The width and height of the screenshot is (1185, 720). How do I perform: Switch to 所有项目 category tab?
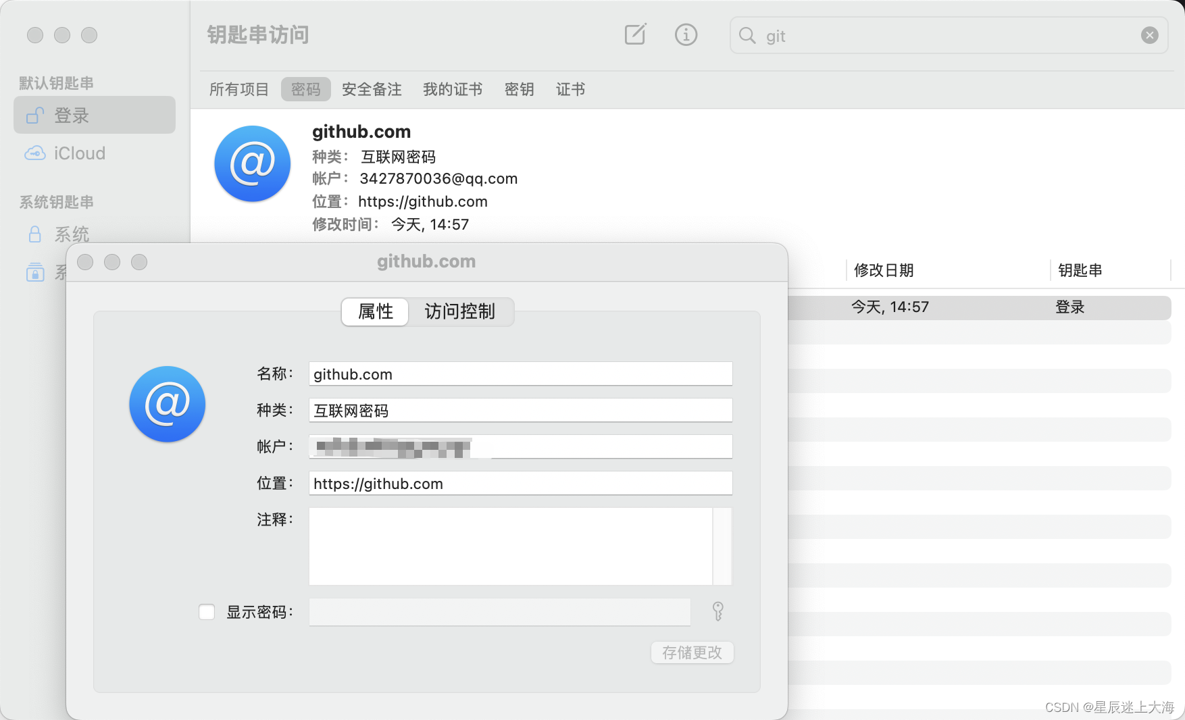pyautogui.click(x=239, y=89)
